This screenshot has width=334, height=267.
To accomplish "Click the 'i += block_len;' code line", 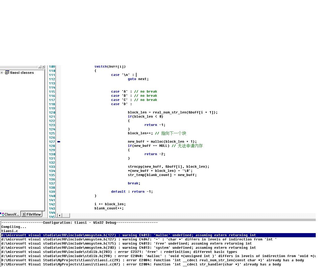I will [110, 204].
